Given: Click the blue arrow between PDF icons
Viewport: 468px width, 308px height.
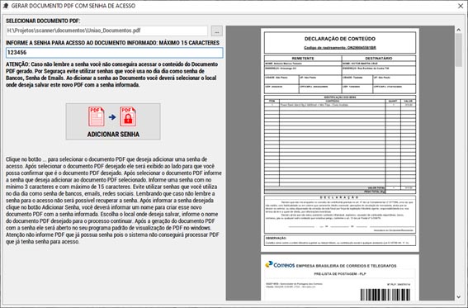Looking at the screenshot, I should pos(112,117).
